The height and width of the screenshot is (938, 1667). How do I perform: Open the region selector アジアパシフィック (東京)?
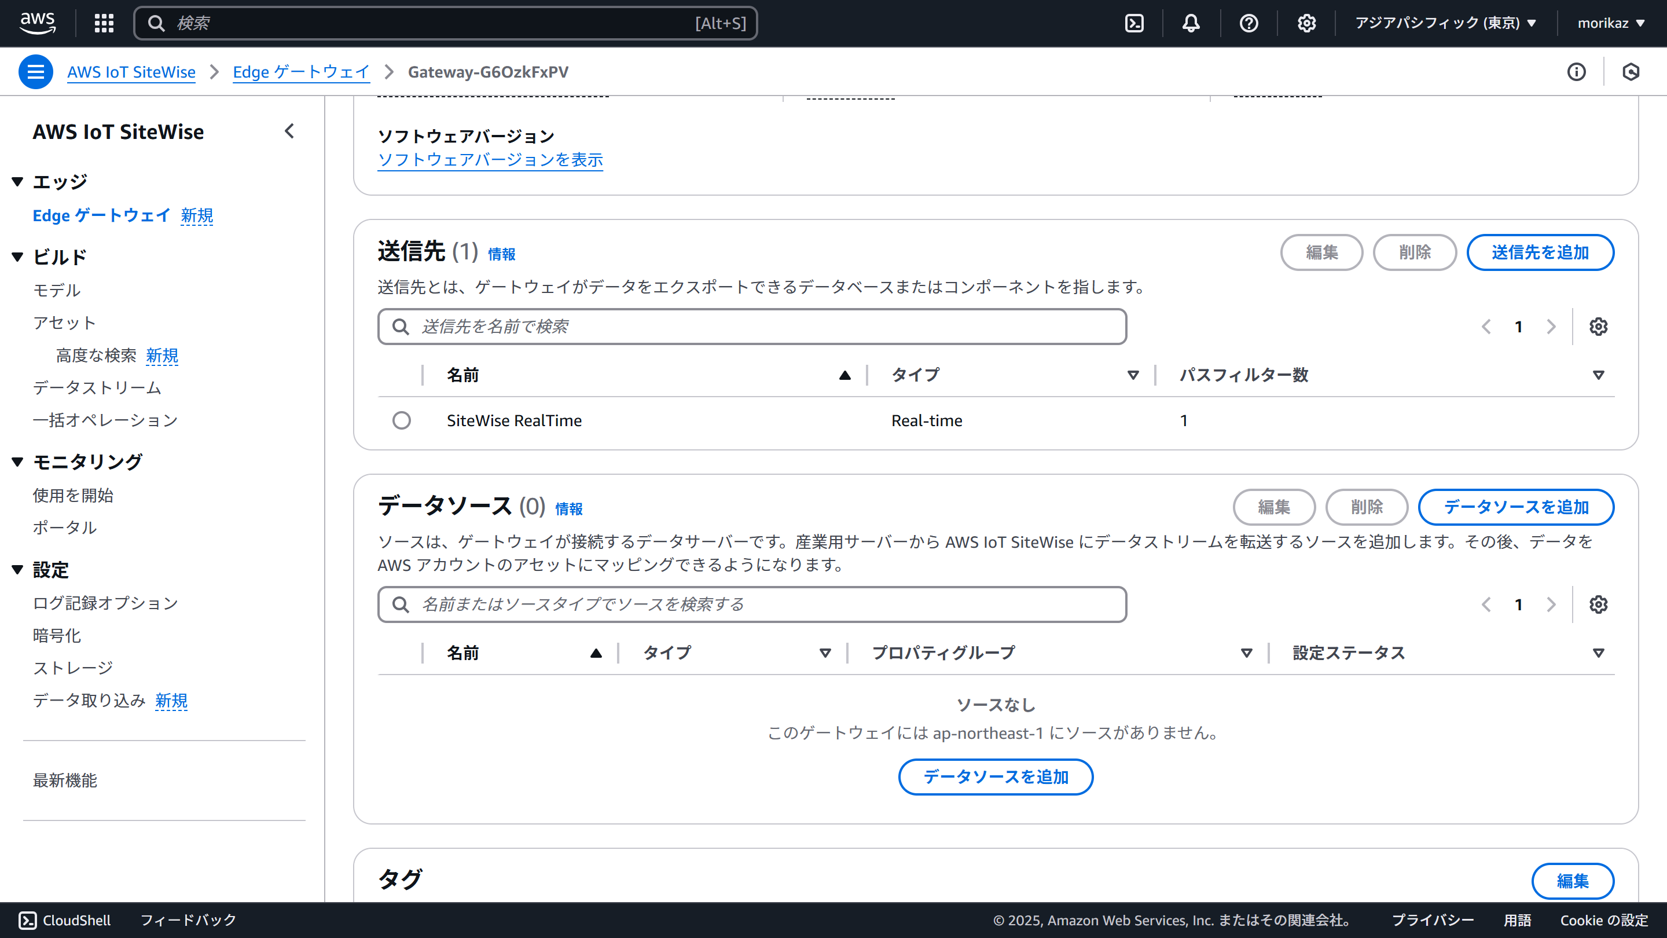point(1446,23)
